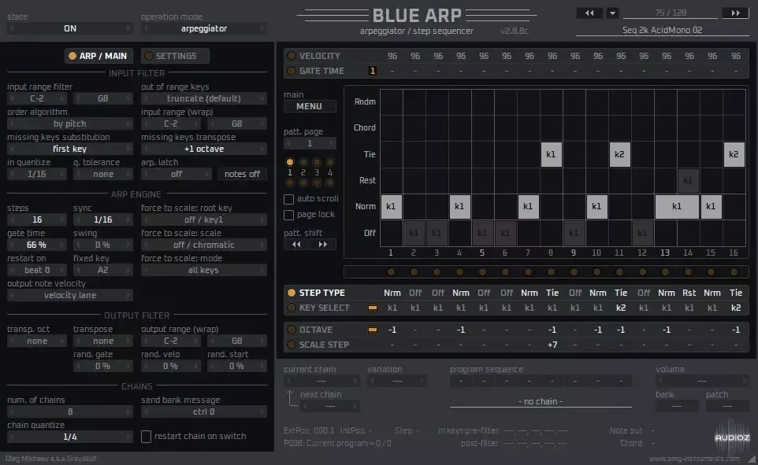Click the www.omg-instruments.com link
Screen dimensions: 758x465
tap(694, 458)
